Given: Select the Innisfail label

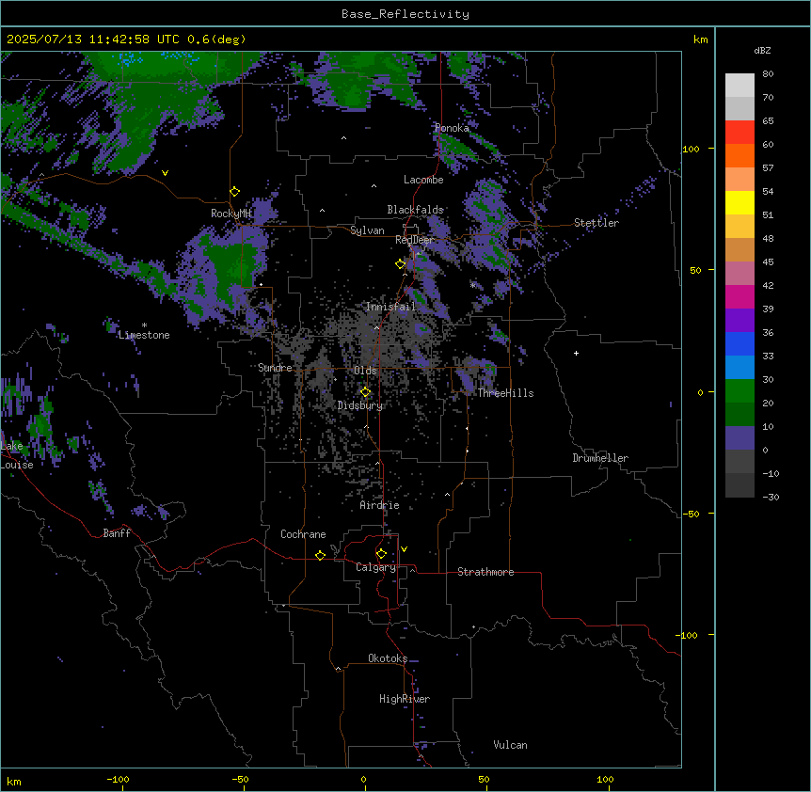Looking at the screenshot, I should coord(390,307).
